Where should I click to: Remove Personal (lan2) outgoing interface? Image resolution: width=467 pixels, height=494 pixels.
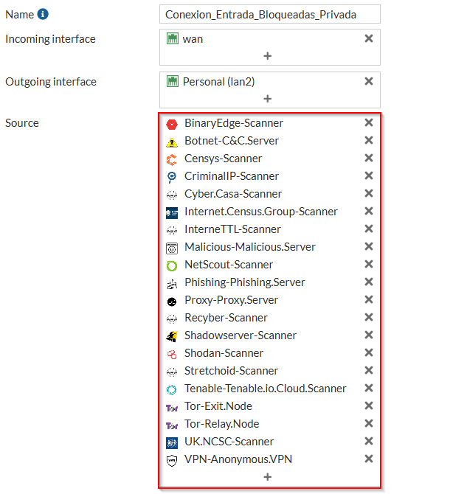click(369, 81)
